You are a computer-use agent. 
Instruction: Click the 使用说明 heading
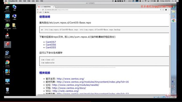45,17
